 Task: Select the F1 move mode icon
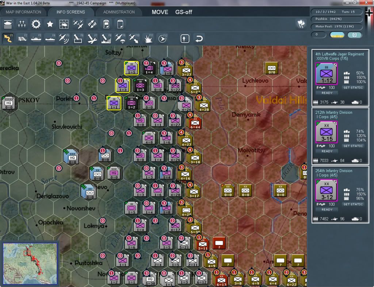[8, 38]
